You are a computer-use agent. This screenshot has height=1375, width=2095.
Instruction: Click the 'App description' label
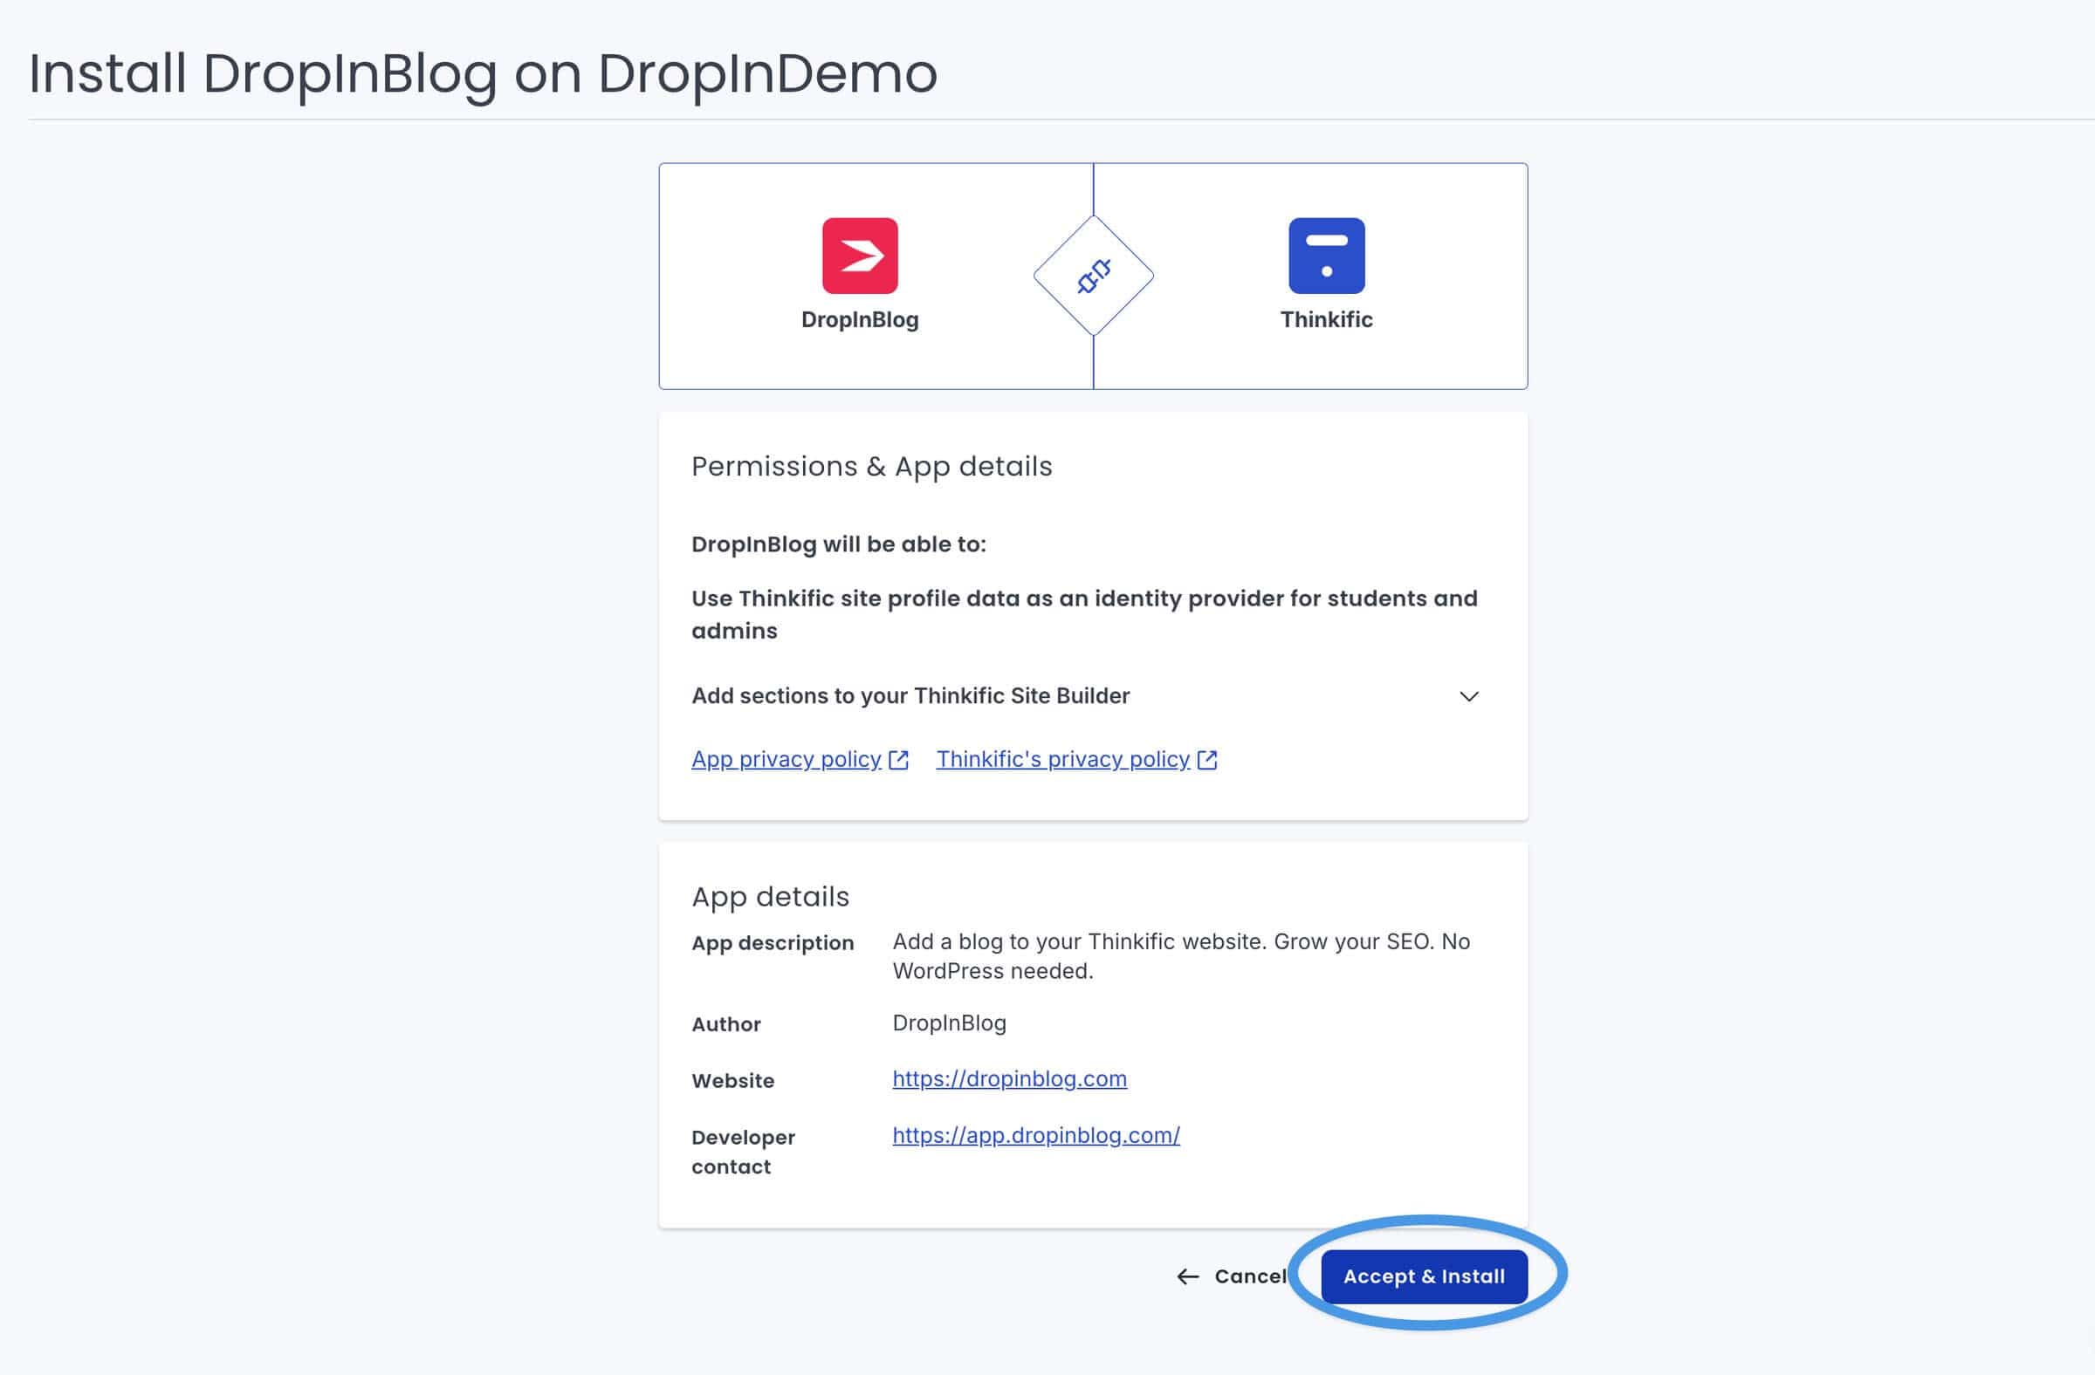click(773, 943)
